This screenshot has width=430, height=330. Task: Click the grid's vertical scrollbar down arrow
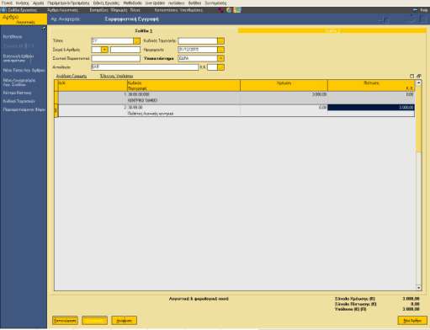tap(418, 288)
